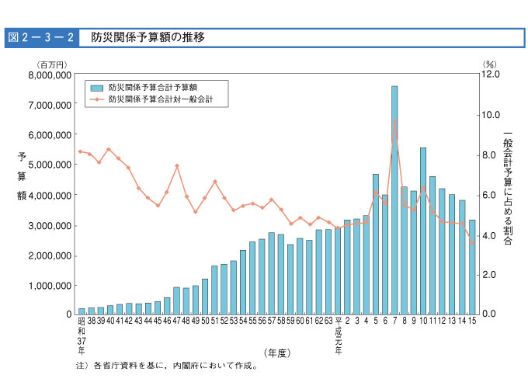Click the bar for Heisei year 10

point(423,231)
